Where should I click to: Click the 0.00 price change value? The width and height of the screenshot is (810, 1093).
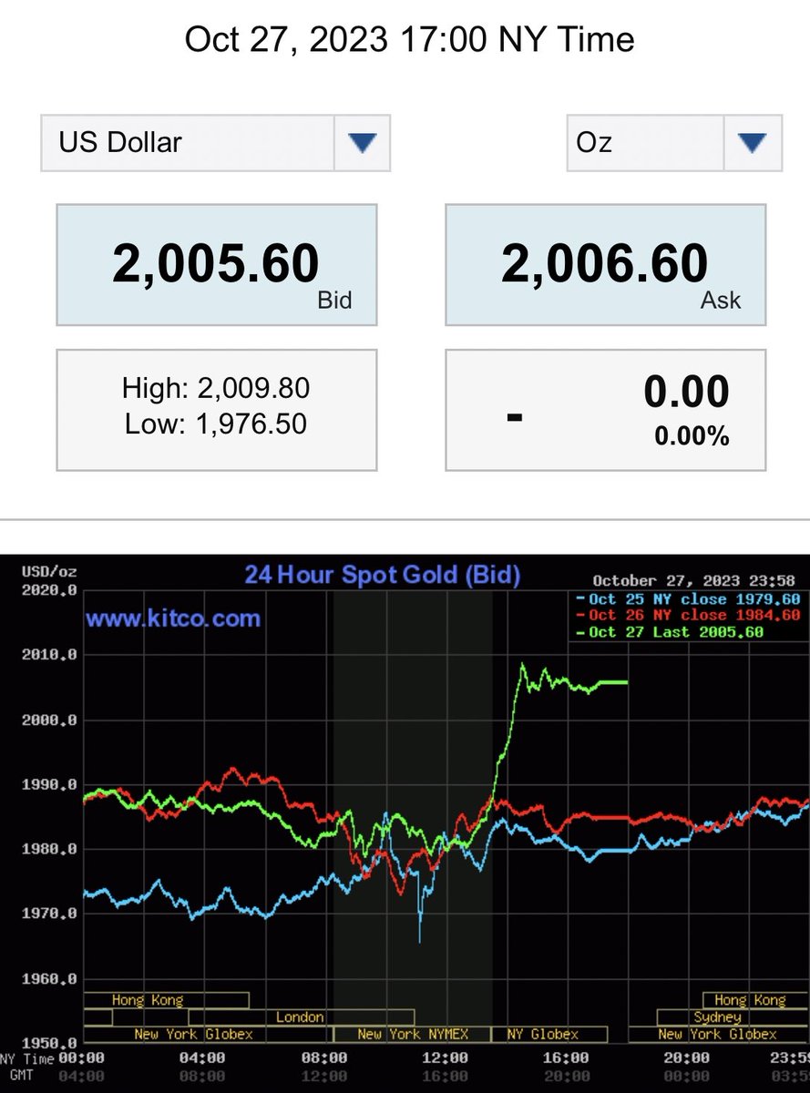[x=687, y=393]
